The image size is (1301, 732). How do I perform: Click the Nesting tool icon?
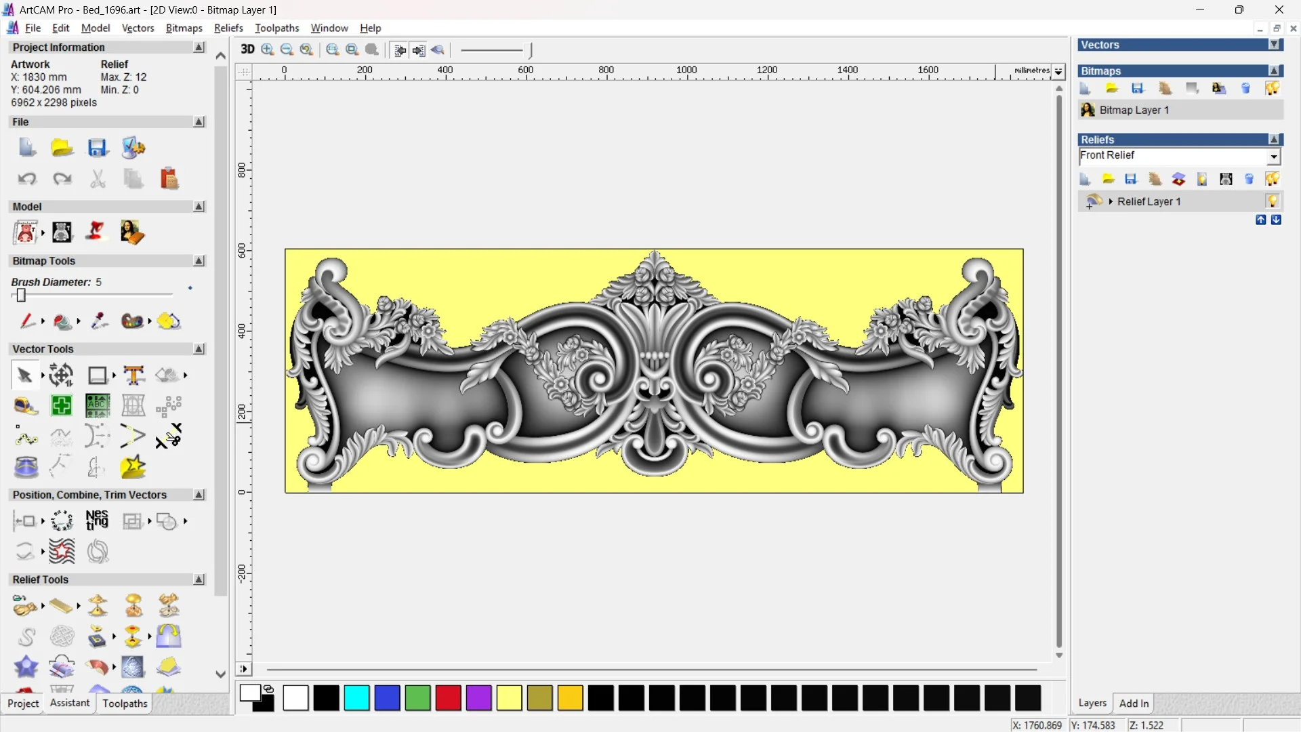tap(97, 521)
